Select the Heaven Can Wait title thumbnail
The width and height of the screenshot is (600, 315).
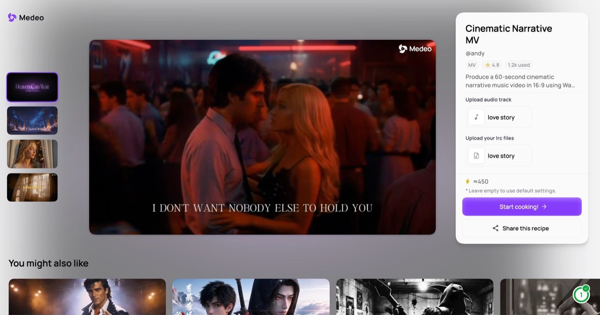coord(32,87)
